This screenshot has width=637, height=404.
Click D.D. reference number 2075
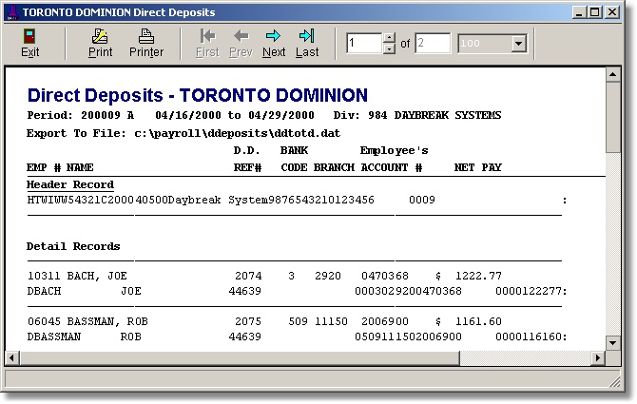pyautogui.click(x=248, y=321)
